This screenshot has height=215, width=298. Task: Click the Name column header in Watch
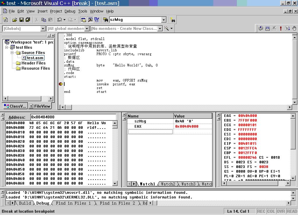[x=150, y=116]
